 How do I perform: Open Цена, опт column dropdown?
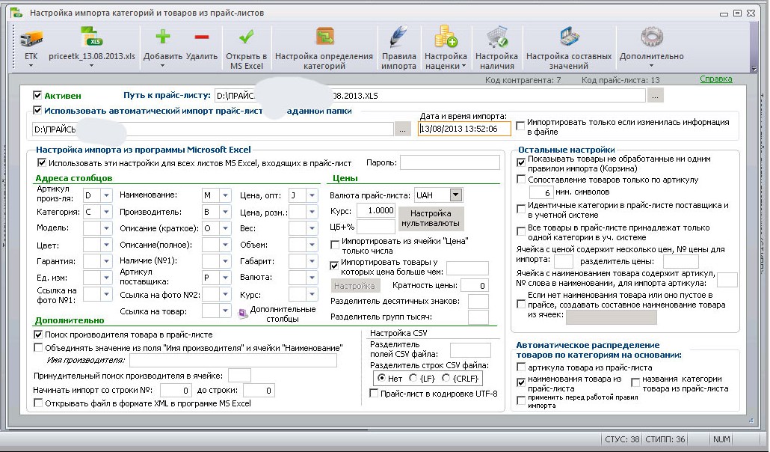click(312, 195)
